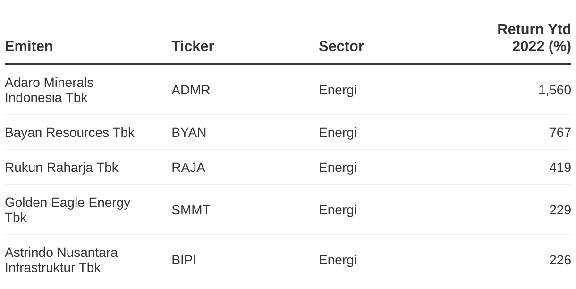Click the 767 return value

click(560, 133)
